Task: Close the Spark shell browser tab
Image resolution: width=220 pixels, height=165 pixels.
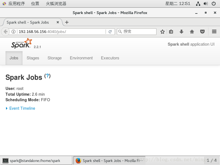Action: pos(58,22)
